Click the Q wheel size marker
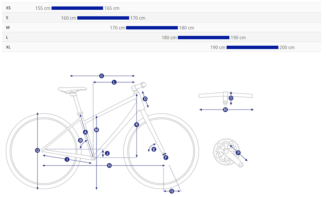Screen dimensions: 326x197 click(x=37, y=150)
